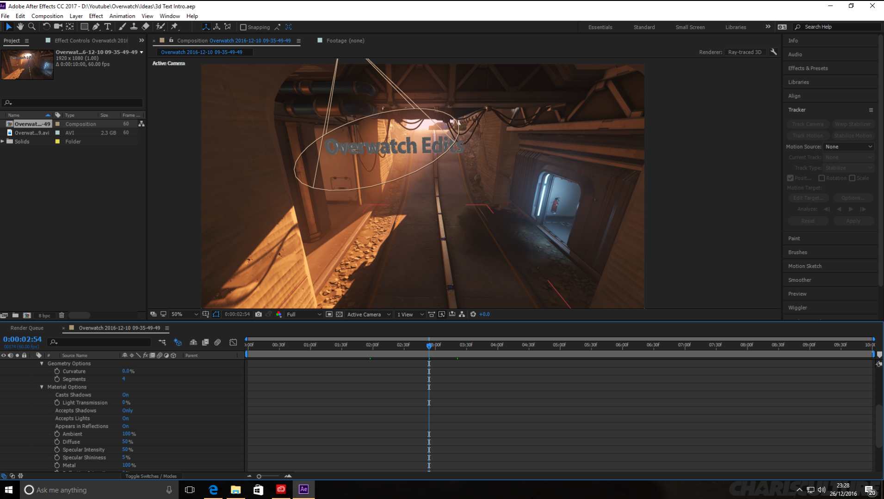Collapse the Material Options group
Viewport: 884px width, 499px height.
click(x=42, y=387)
